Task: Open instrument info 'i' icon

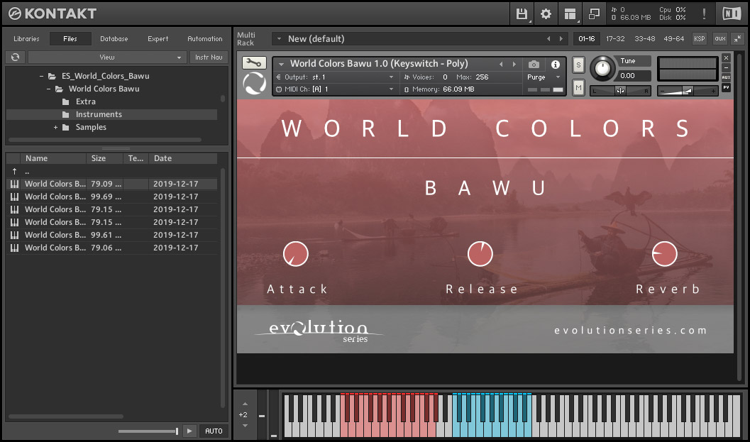Action: 556,65
